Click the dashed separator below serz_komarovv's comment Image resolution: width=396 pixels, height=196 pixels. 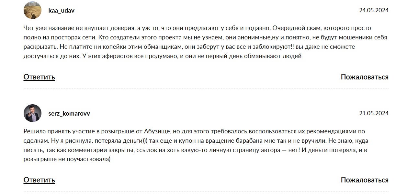point(206,191)
